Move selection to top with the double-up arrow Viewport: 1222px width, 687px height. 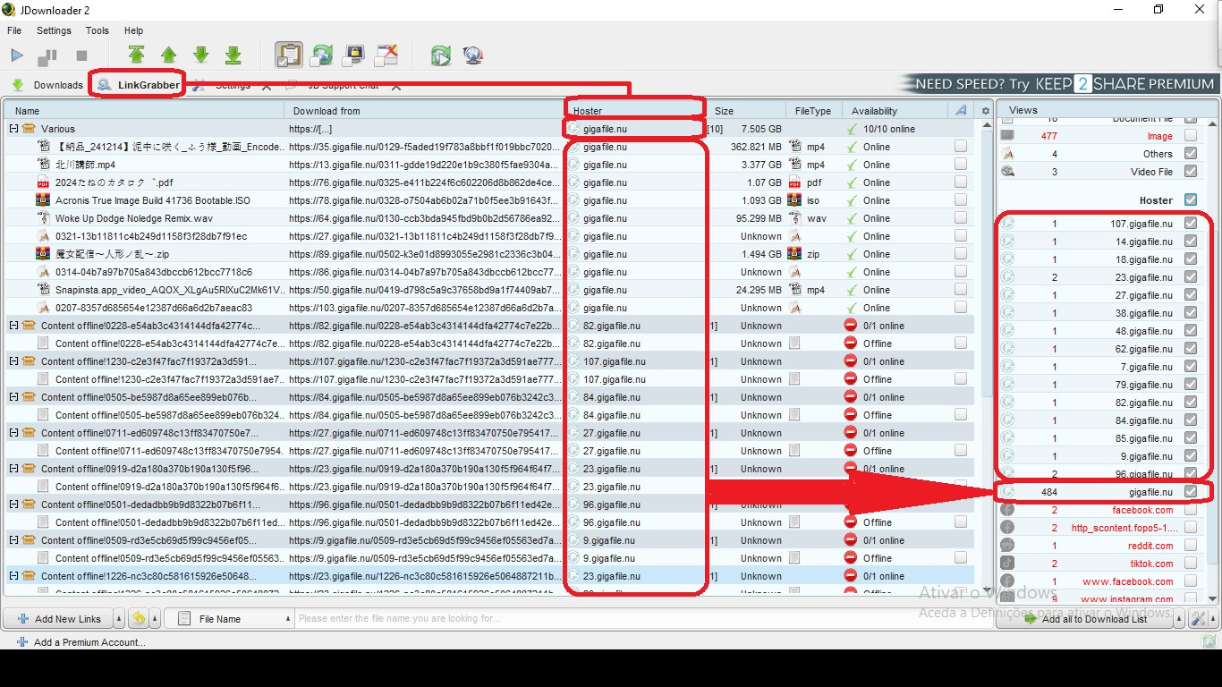pos(136,55)
